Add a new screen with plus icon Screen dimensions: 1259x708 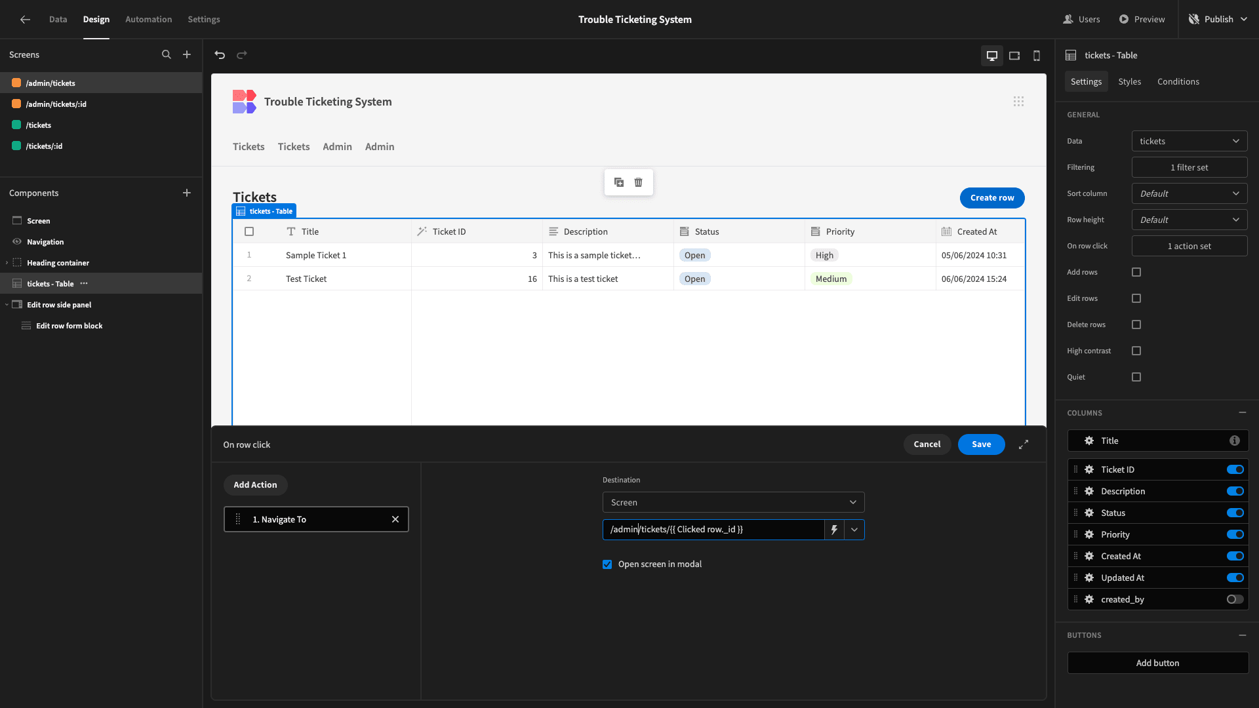point(187,55)
